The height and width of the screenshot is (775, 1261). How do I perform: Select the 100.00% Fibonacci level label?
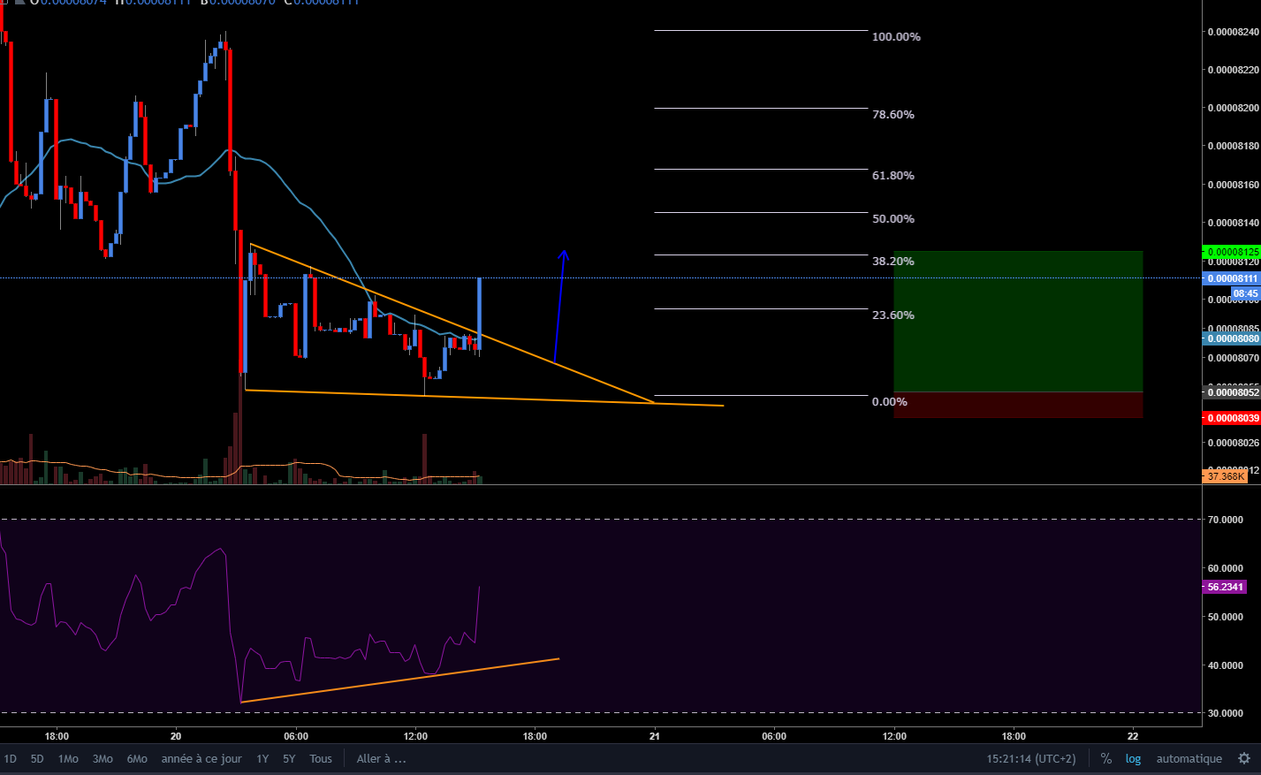(896, 36)
